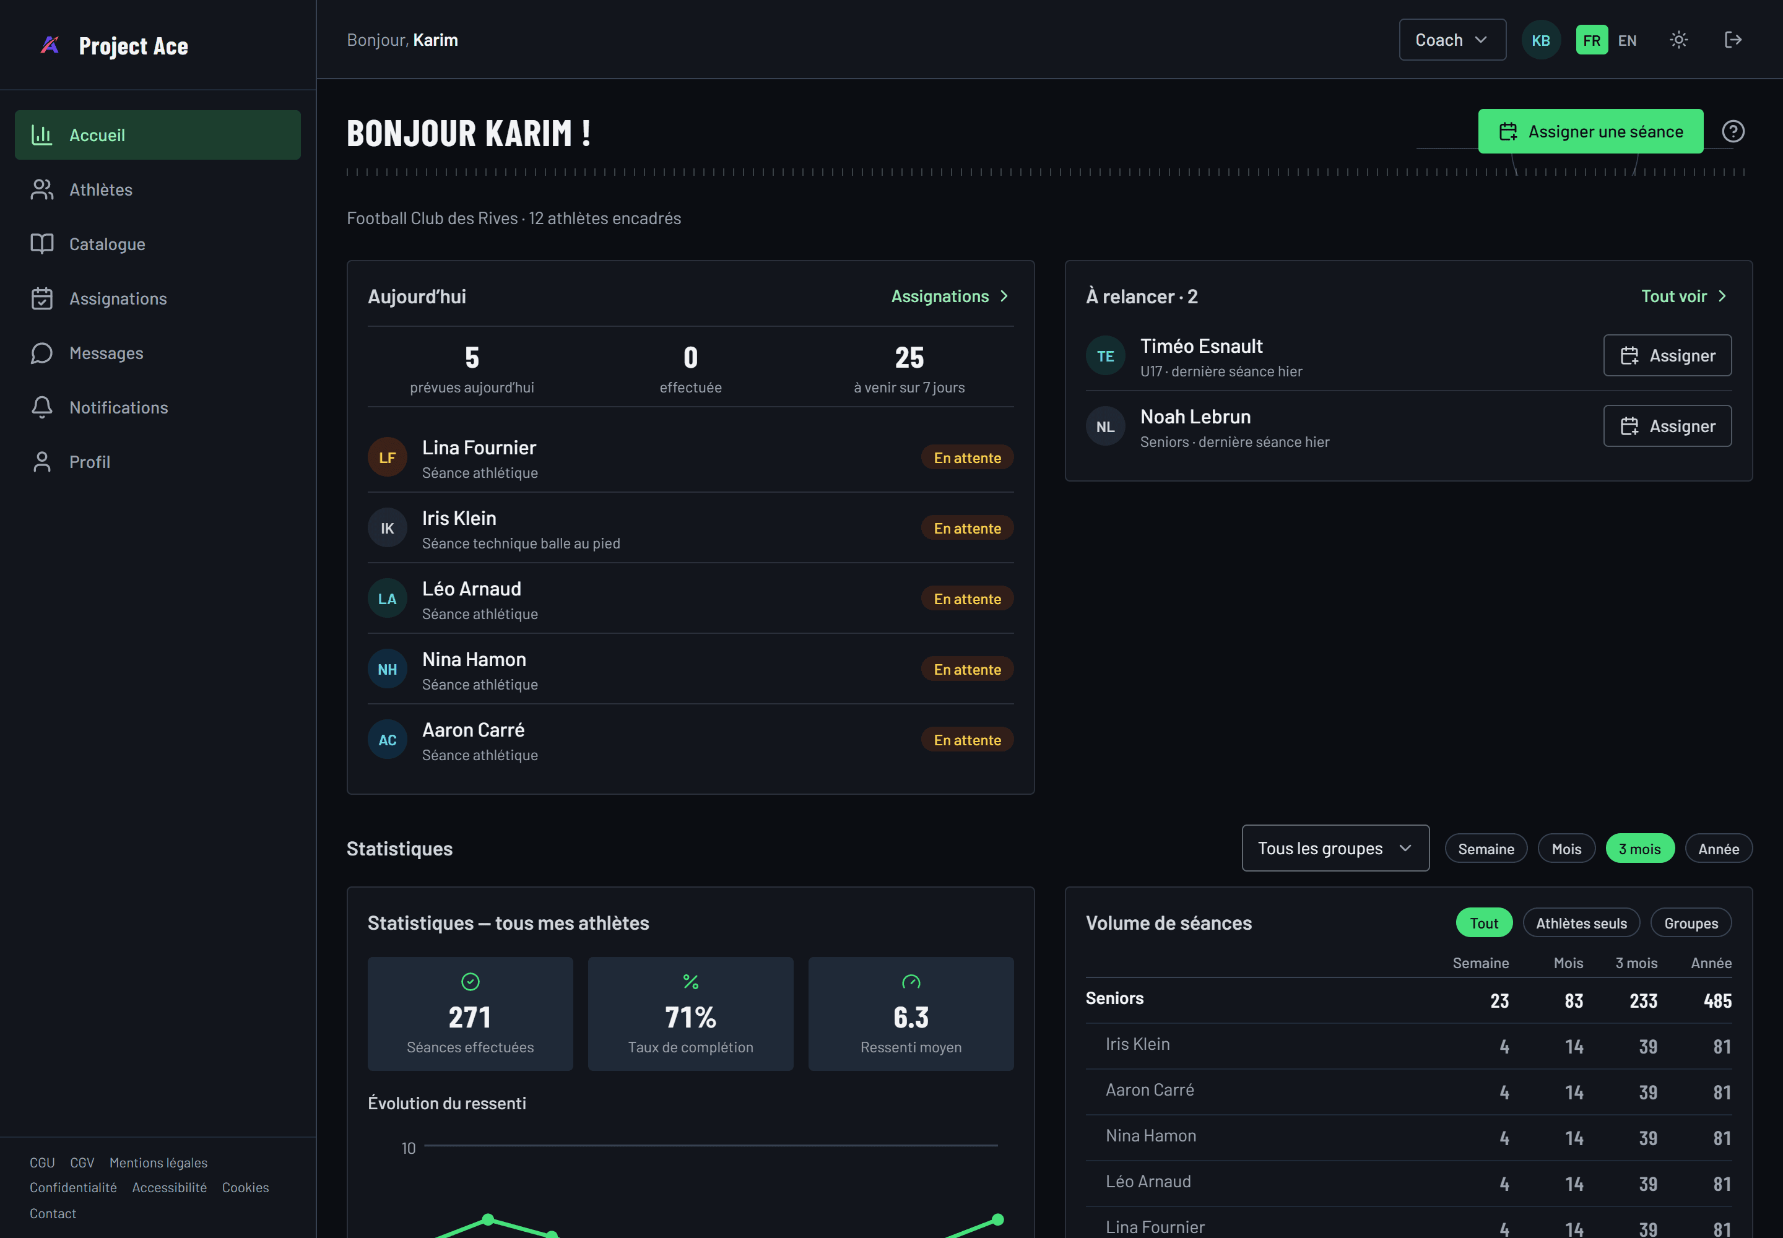Select Athlètes seuls volume filter

point(1581,923)
